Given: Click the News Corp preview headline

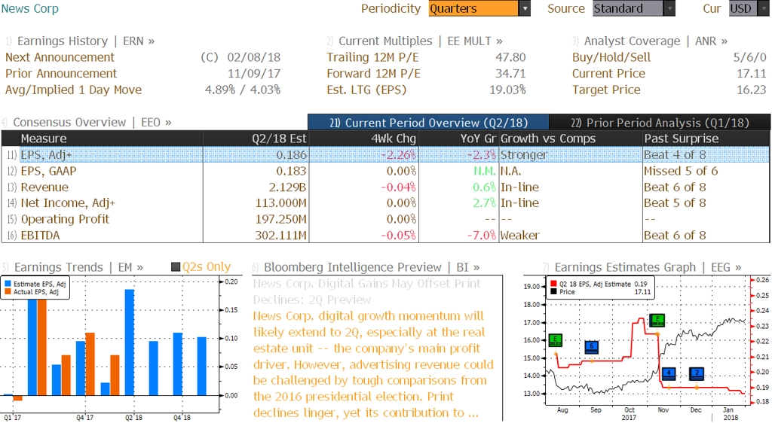Looking at the screenshot, I should coord(367,291).
